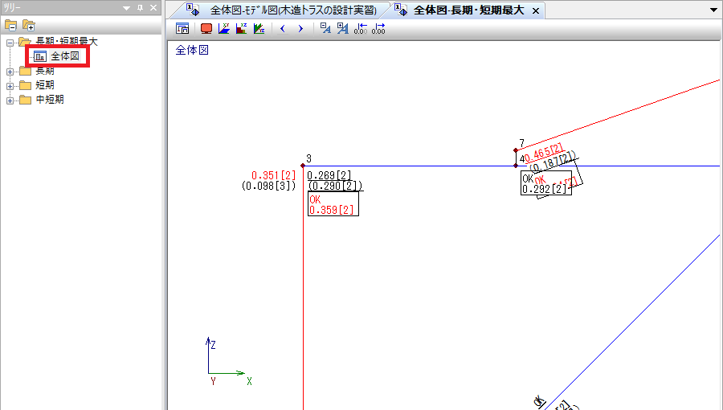Expand the 中短期 folder
The height and width of the screenshot is (410, 723).
(10, 100)
